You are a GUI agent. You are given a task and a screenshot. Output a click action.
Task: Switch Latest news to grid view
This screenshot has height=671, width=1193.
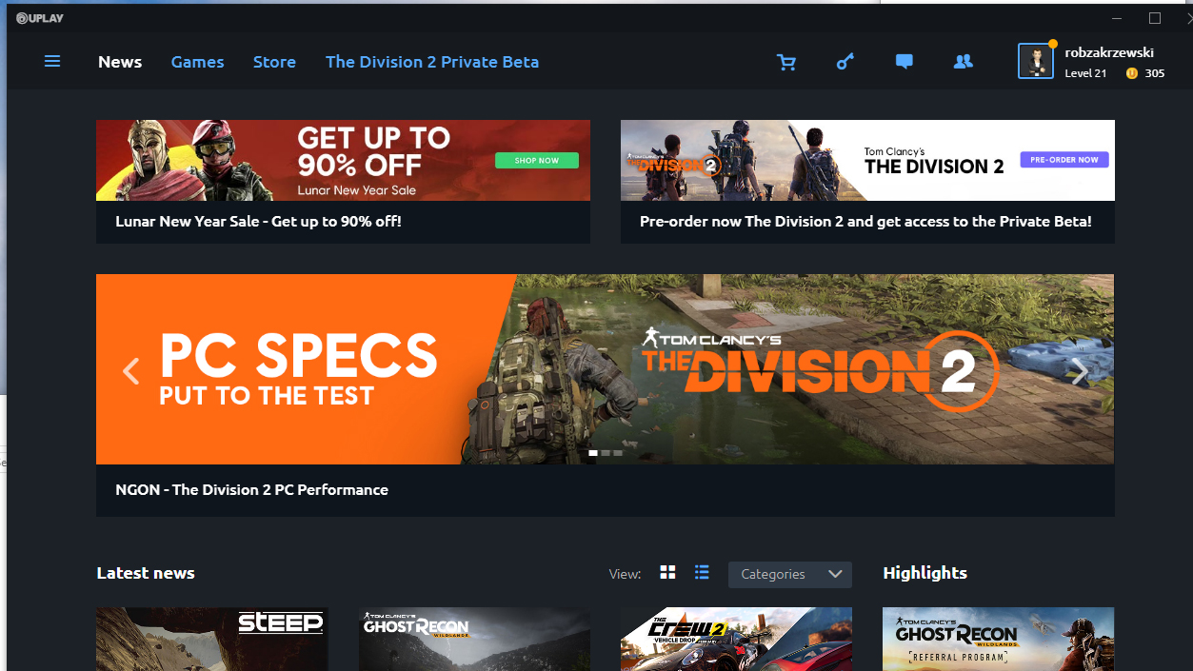(x=667, y=572)
